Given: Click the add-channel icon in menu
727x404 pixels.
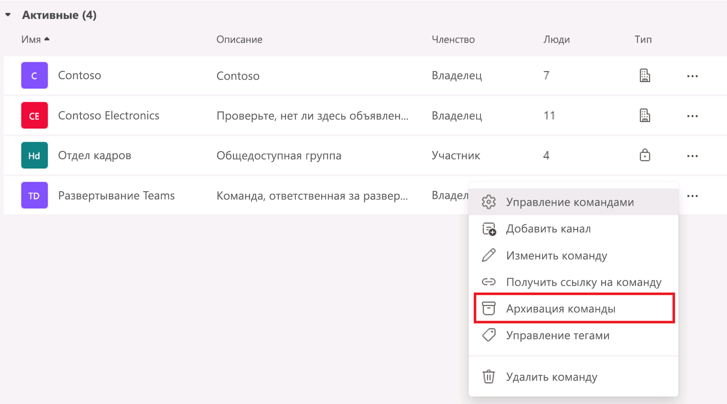Looking at the screenshot, I should pyautogui.click(x=489, y=229).
